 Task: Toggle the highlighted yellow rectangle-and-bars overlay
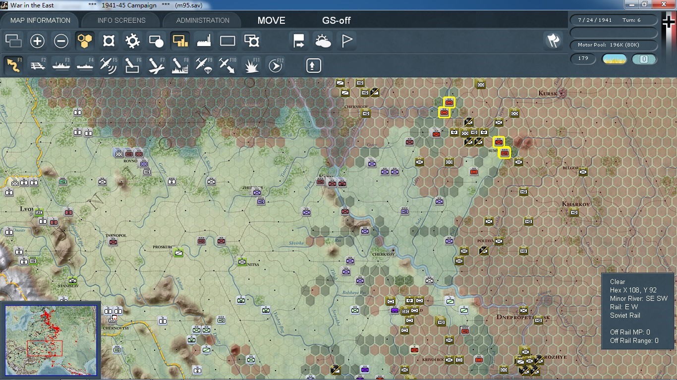coord(180,41)
